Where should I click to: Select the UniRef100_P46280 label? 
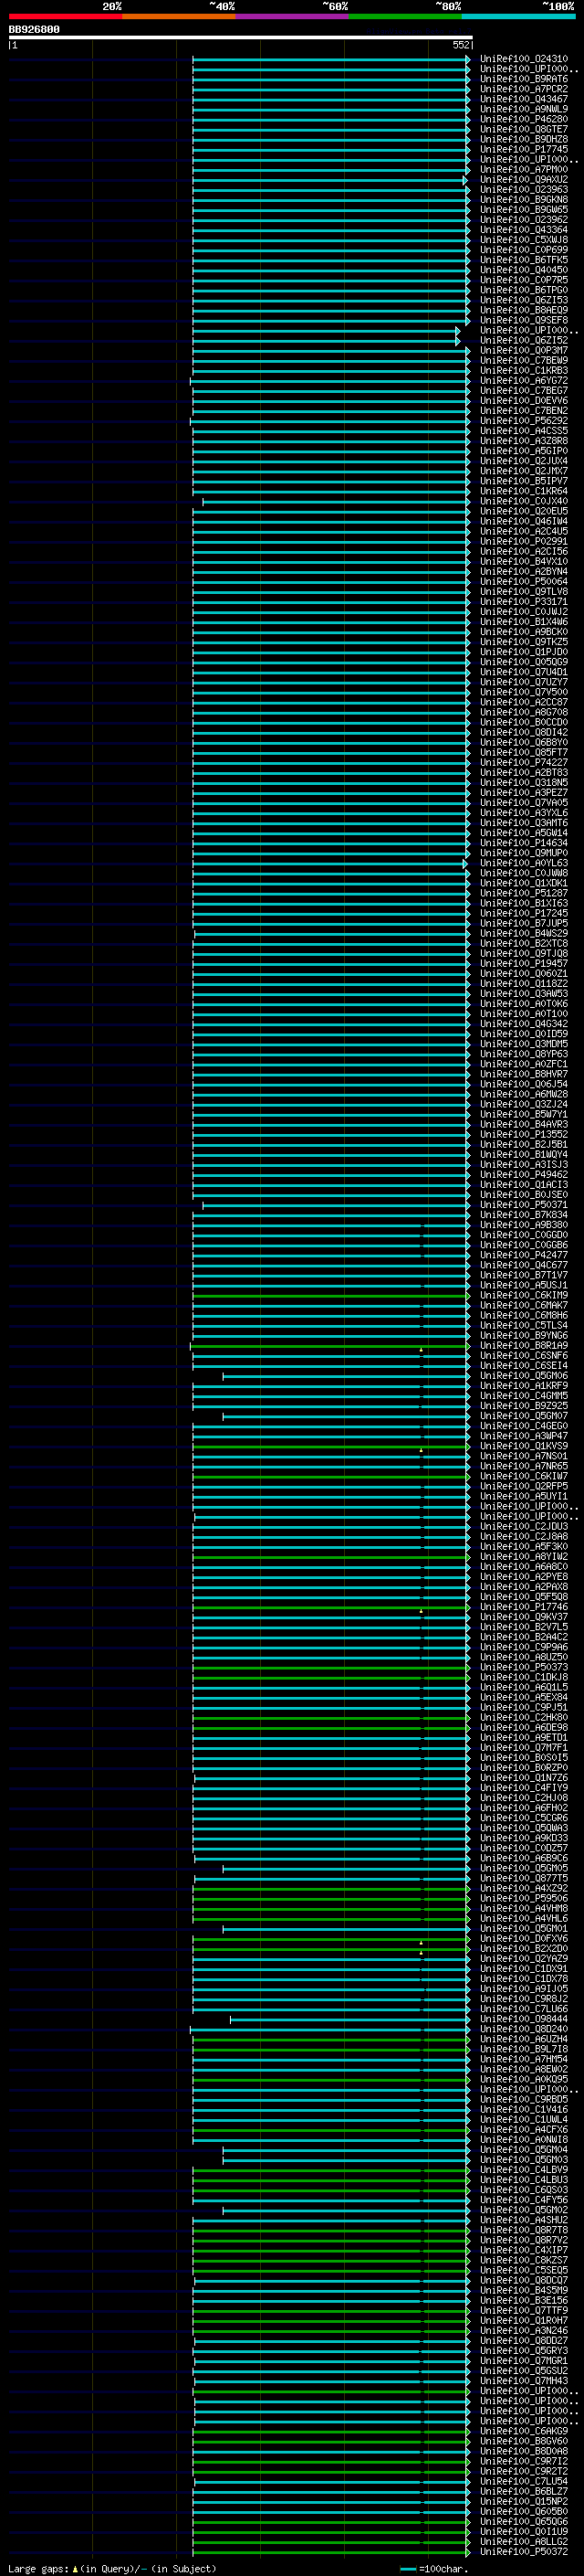click(x=524, y=119)
